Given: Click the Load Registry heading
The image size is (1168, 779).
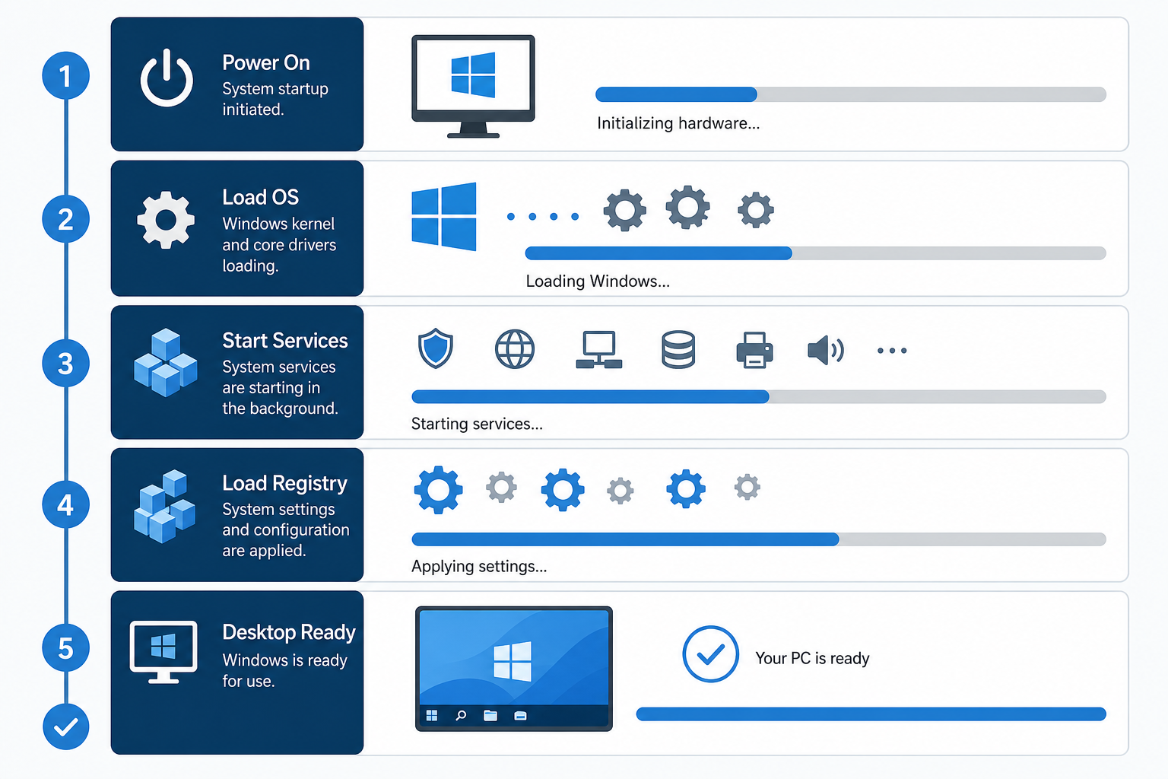Looking at the screenshot, I should click(x=285, y=484).
